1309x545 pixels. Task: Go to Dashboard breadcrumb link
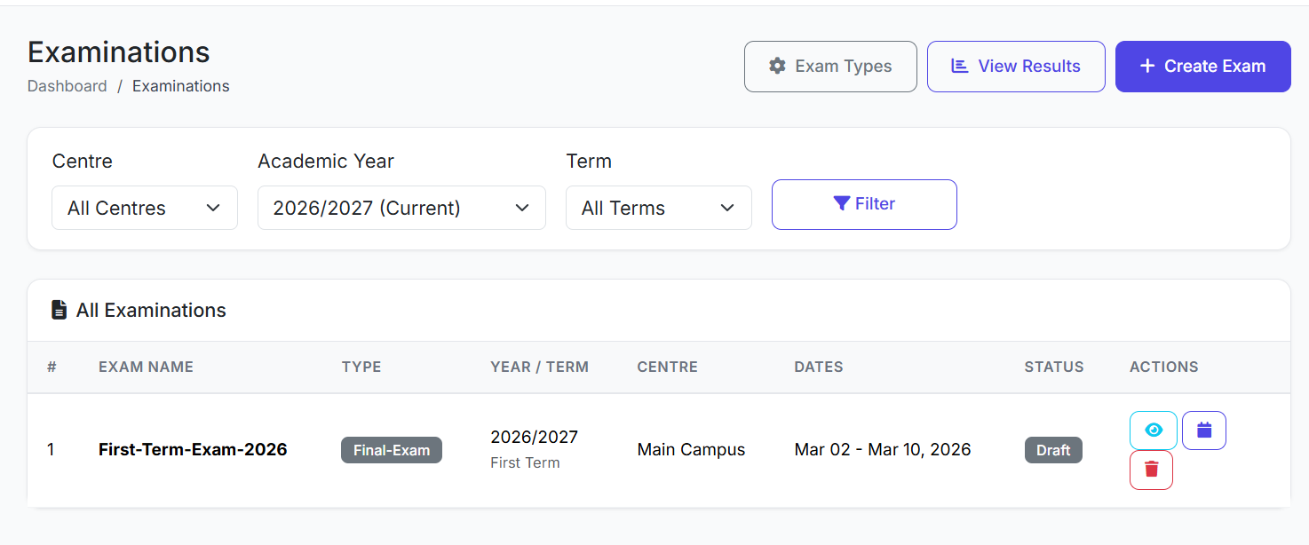[67, 86]
